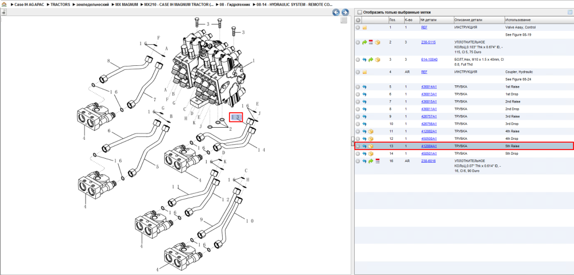Select callout 13 in the diagram
Viewport: 574px width, 275px height.
tap(236, 117)
